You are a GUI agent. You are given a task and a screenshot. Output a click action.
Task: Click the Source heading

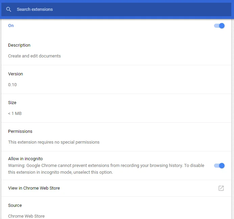15,205
